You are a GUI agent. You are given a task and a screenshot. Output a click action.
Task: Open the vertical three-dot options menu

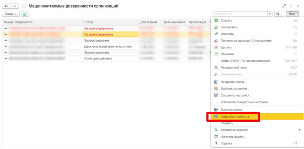click(291, 6)
